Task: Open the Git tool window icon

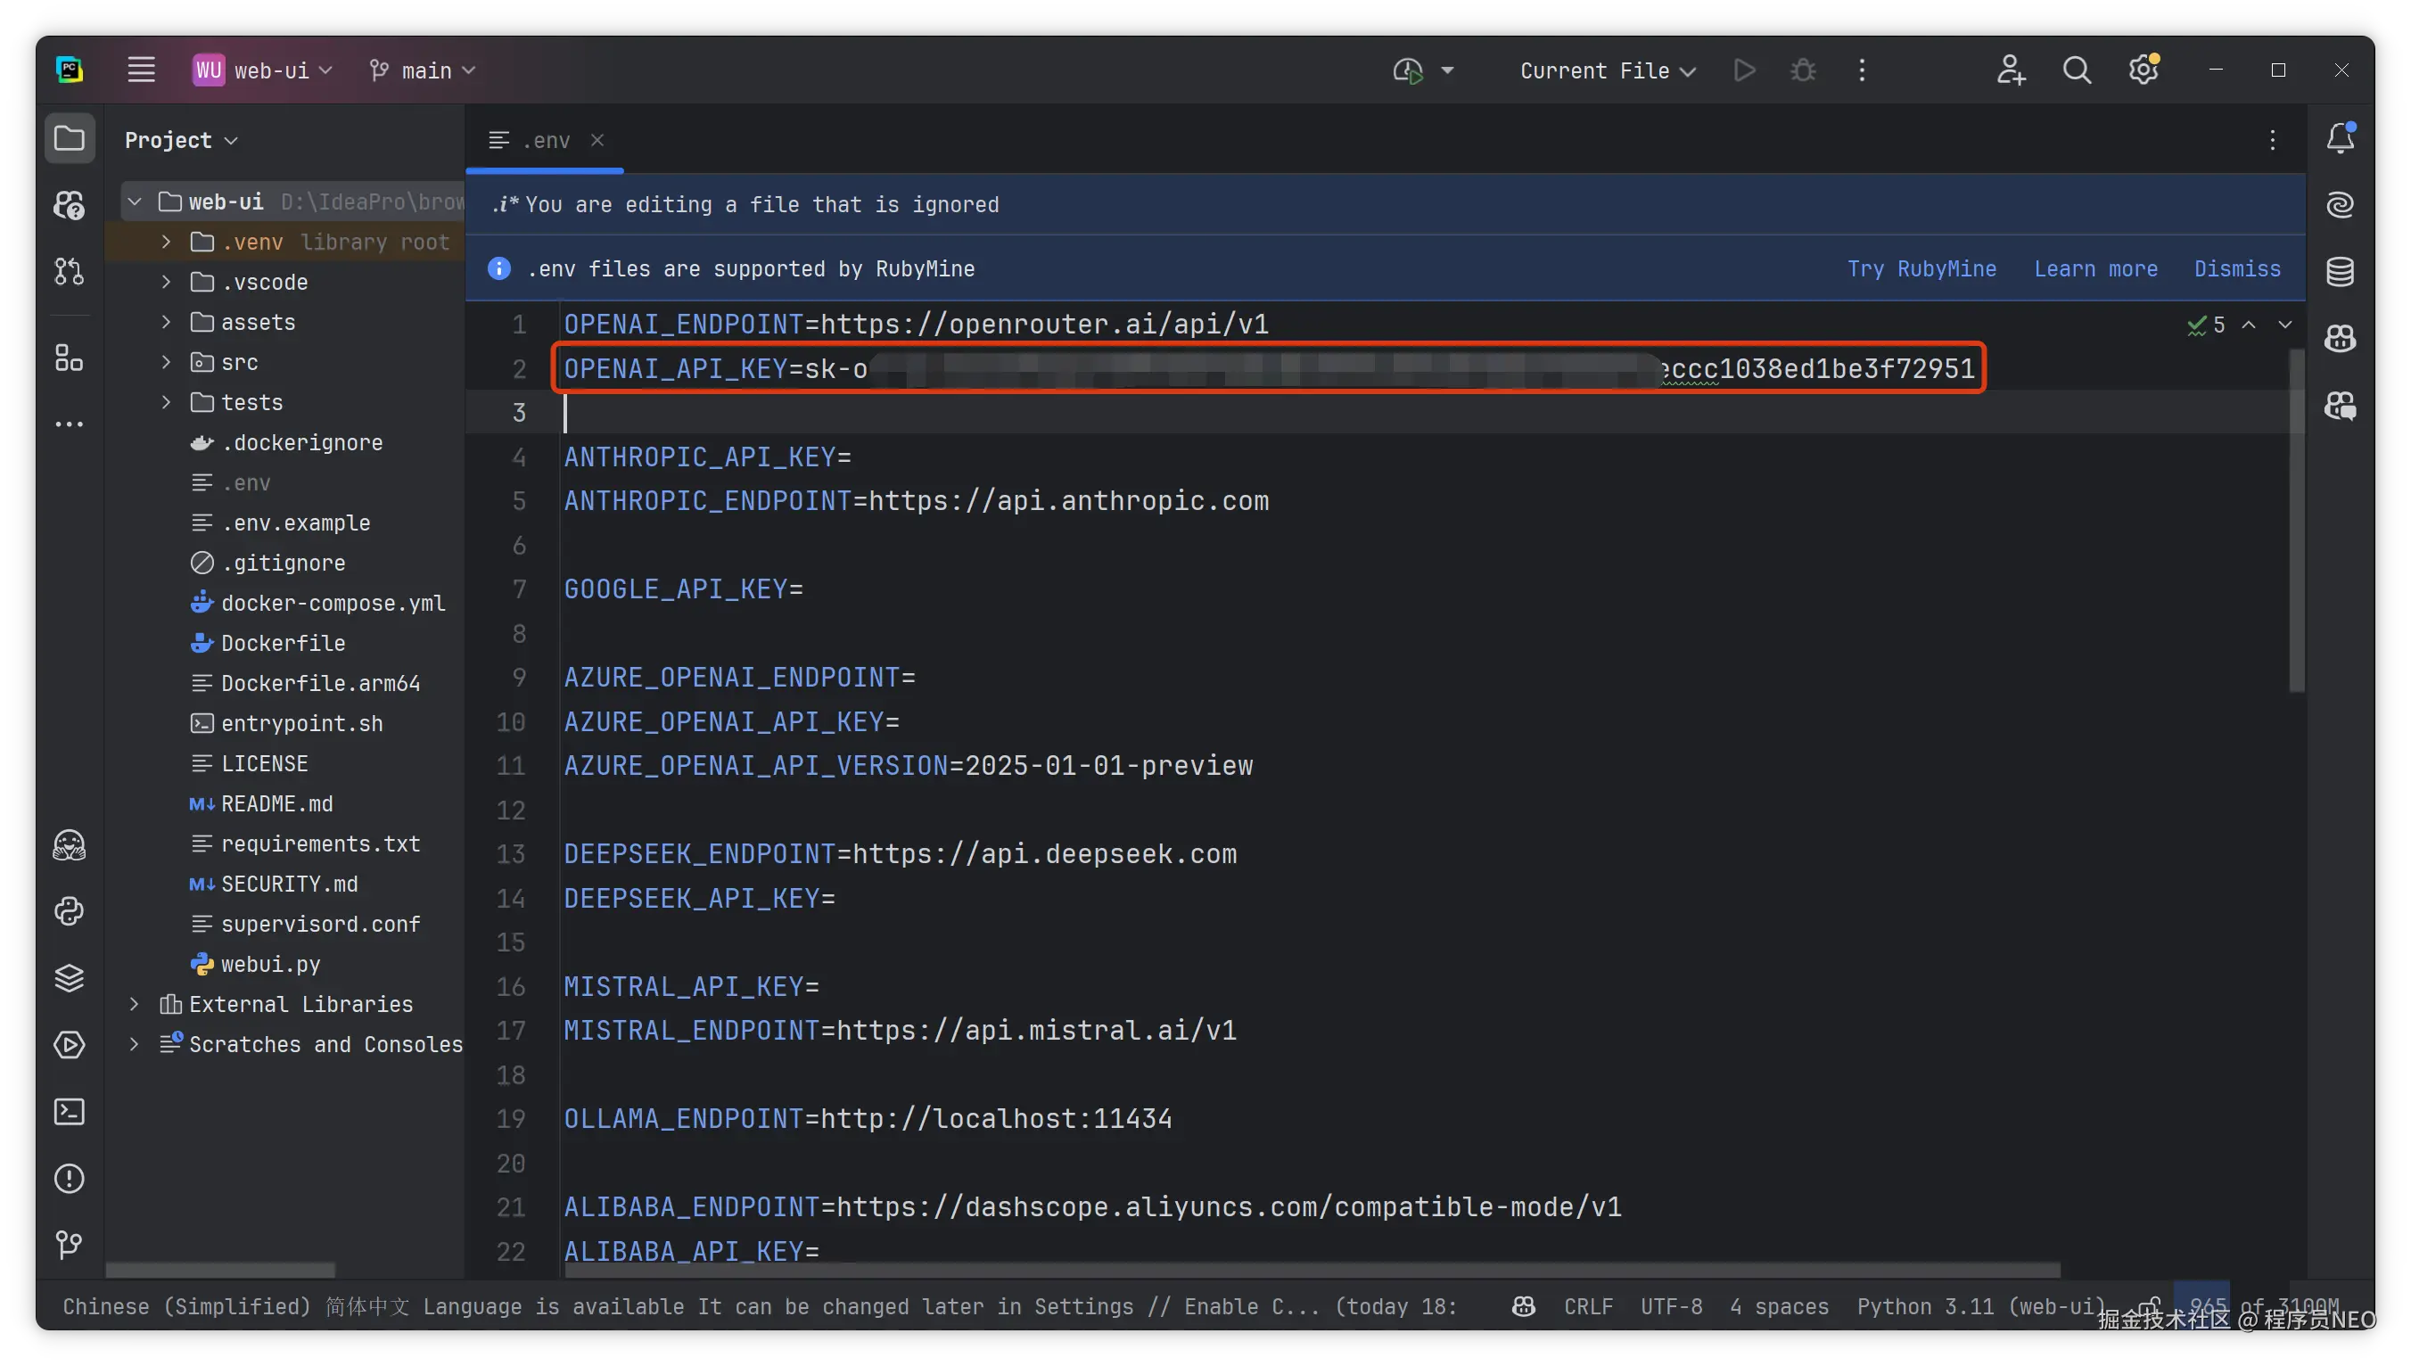Action: [70, 1245]
